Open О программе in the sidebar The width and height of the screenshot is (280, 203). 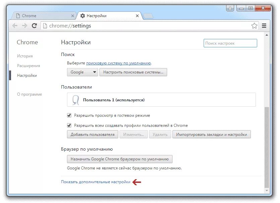click(x=29, y=94)
